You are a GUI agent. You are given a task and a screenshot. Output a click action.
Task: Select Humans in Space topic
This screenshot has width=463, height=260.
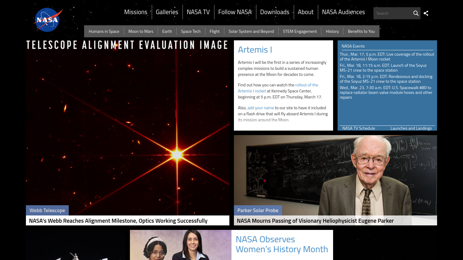tap(104, 31)
